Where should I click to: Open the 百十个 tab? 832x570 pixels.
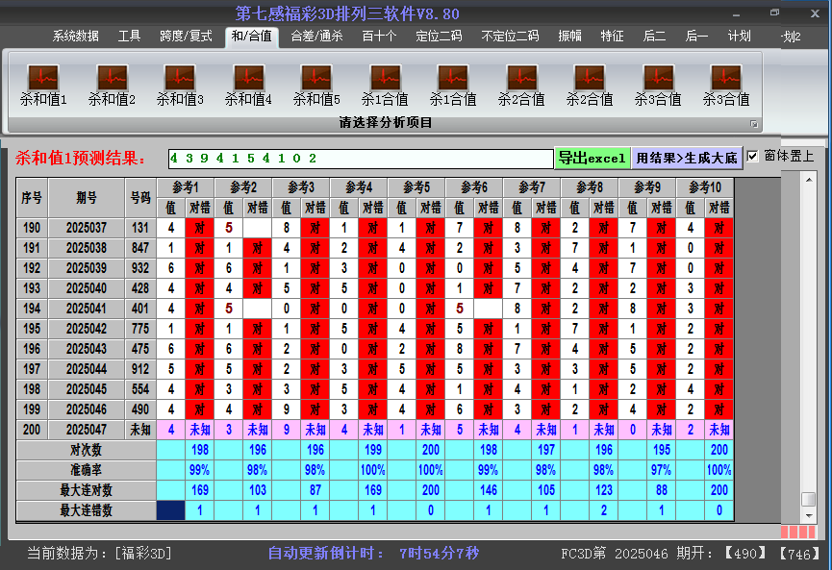(x=379, y=37)
